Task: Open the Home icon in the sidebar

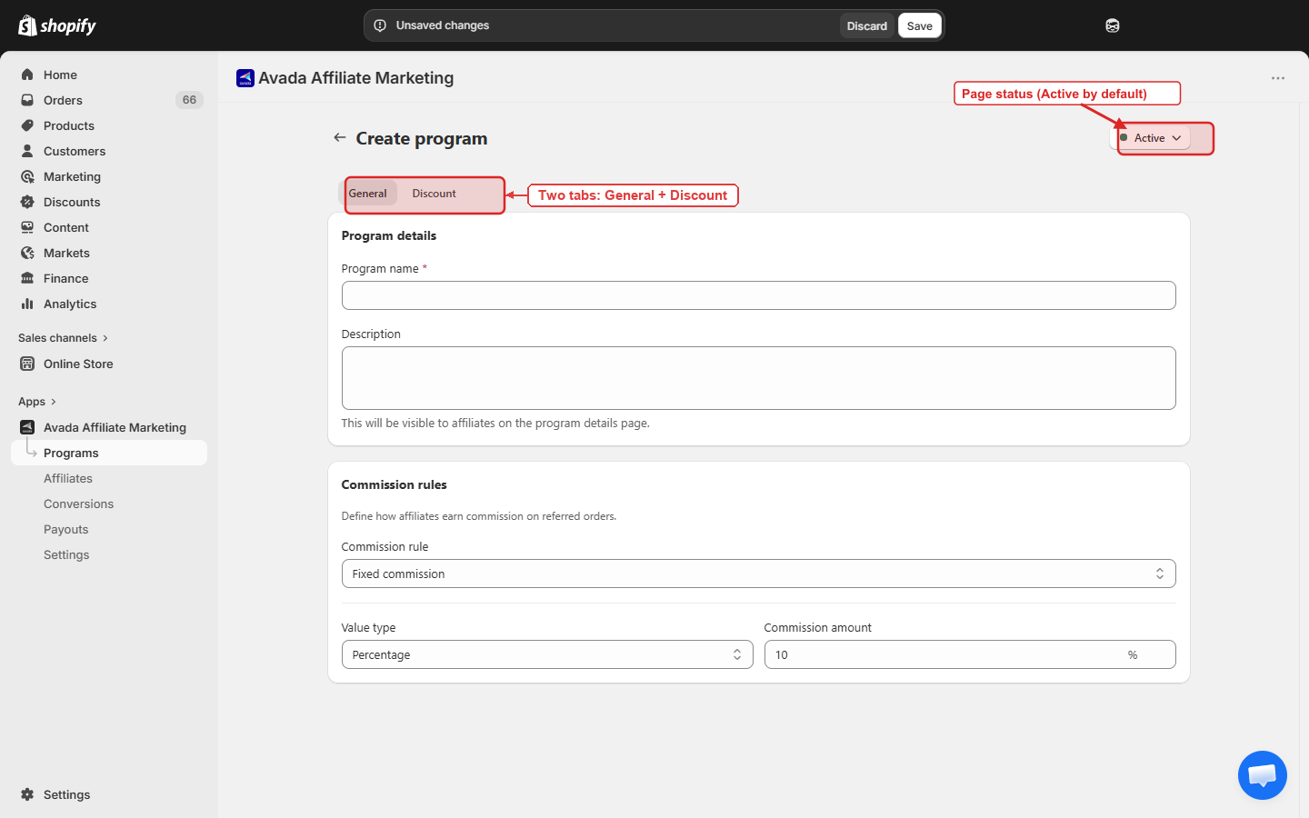Action: coord(27,75)
